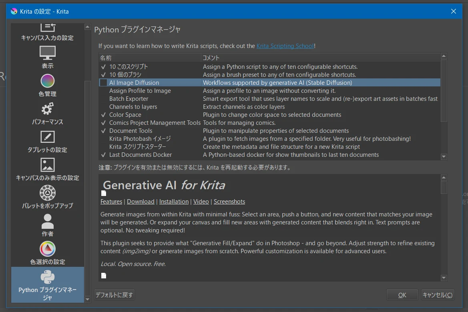The height and width of the screenshot is (312, 468).
Task: Open the 表示 display settings monitor icon
Action: (48, 53)
